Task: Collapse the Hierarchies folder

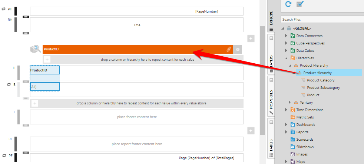Action: point(286,58)
